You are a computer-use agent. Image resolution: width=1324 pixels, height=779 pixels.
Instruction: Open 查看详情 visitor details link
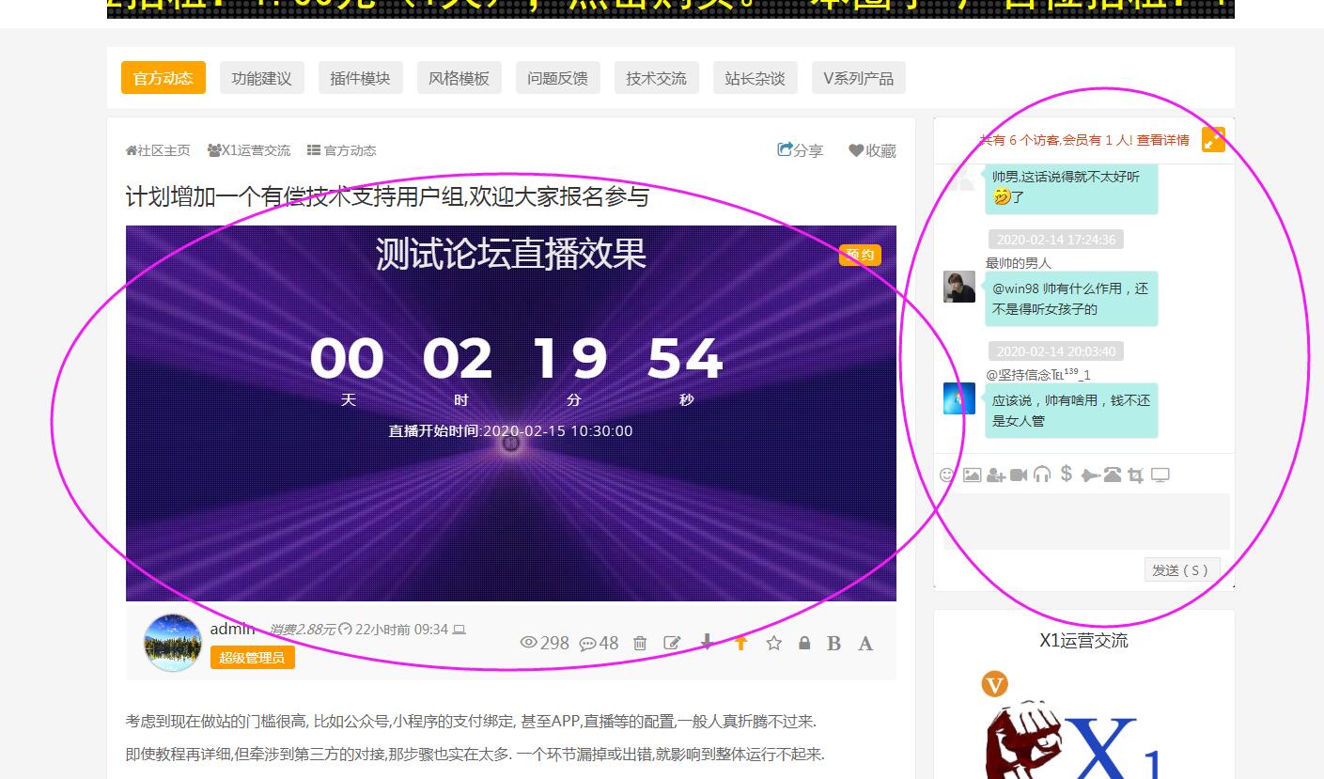[x=1163, y=140]
